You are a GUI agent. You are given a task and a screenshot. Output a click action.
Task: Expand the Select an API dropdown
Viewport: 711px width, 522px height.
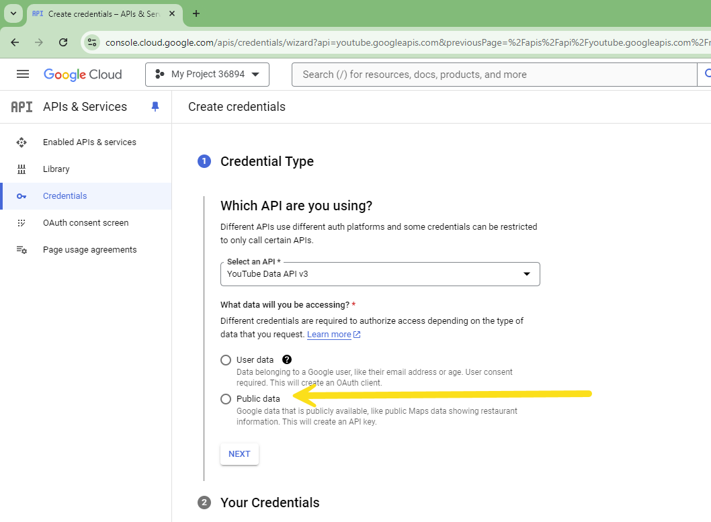click(380, 274)
